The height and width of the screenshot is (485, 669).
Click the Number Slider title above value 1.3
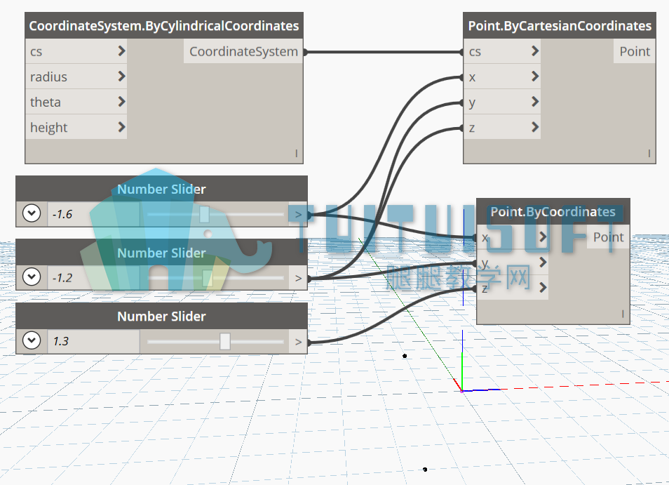coord(161,317)
